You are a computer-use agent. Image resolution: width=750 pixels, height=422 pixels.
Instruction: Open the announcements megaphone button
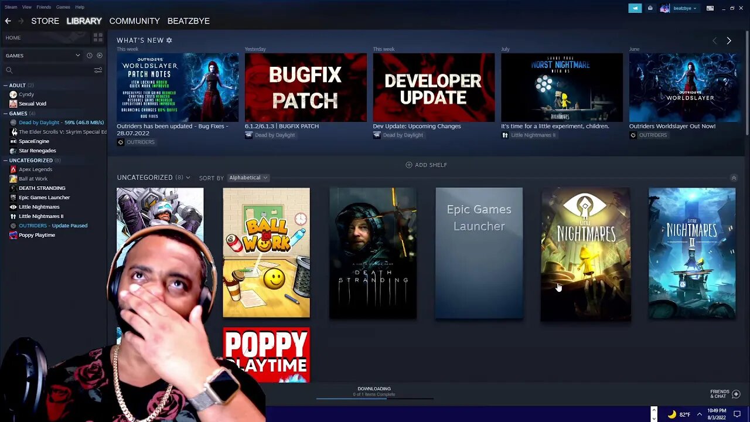click(x=635, y=8)
